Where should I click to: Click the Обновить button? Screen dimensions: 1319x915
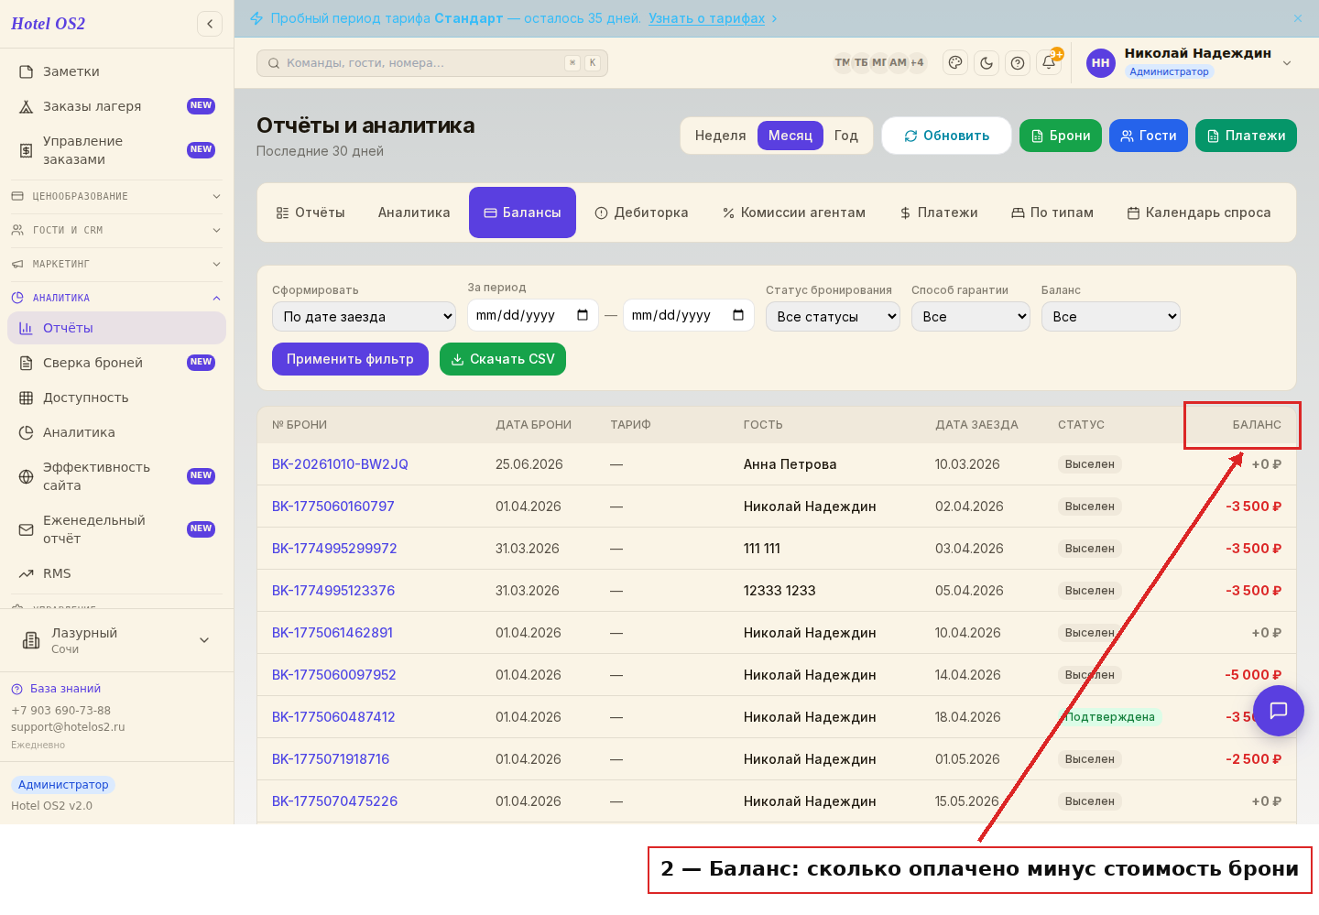(946, 136)
